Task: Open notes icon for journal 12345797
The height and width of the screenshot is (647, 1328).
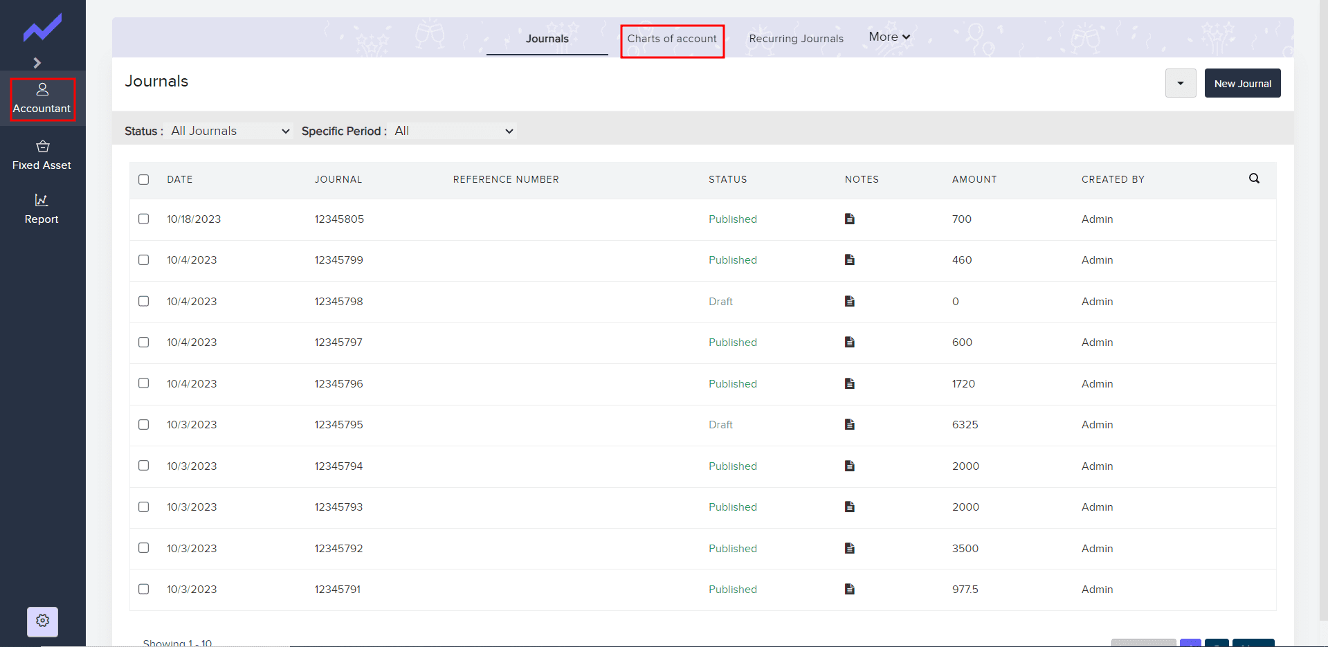Action: tap(850, 343)
